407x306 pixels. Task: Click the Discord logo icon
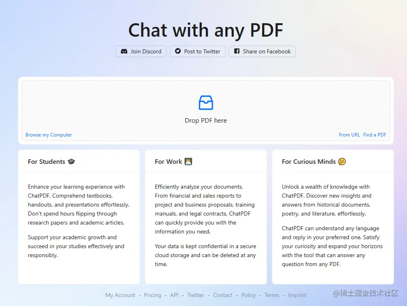[x=124, y=51]
